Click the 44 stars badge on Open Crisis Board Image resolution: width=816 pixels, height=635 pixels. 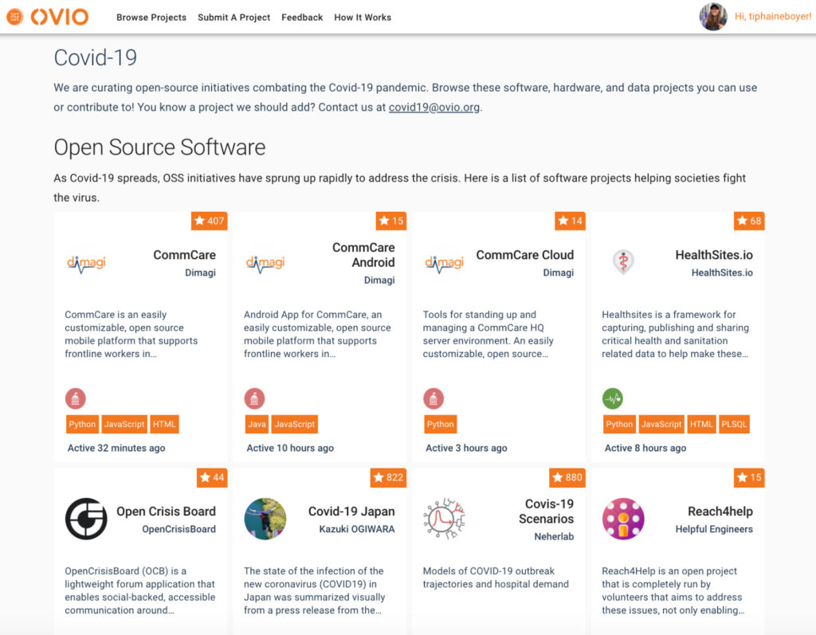coord(212,477)
